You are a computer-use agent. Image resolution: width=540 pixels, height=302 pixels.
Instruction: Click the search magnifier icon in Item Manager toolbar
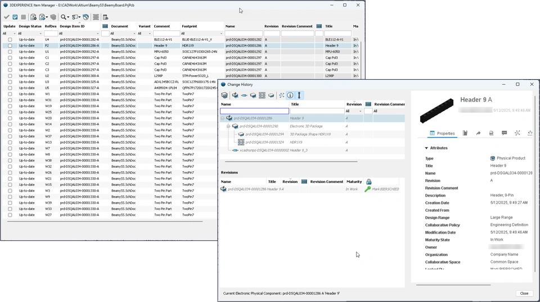64,17
